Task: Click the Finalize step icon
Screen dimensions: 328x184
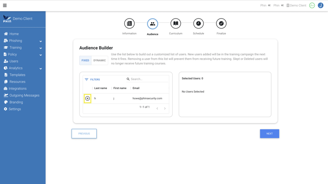Action: pyautogui.click(x=221, y=23)
